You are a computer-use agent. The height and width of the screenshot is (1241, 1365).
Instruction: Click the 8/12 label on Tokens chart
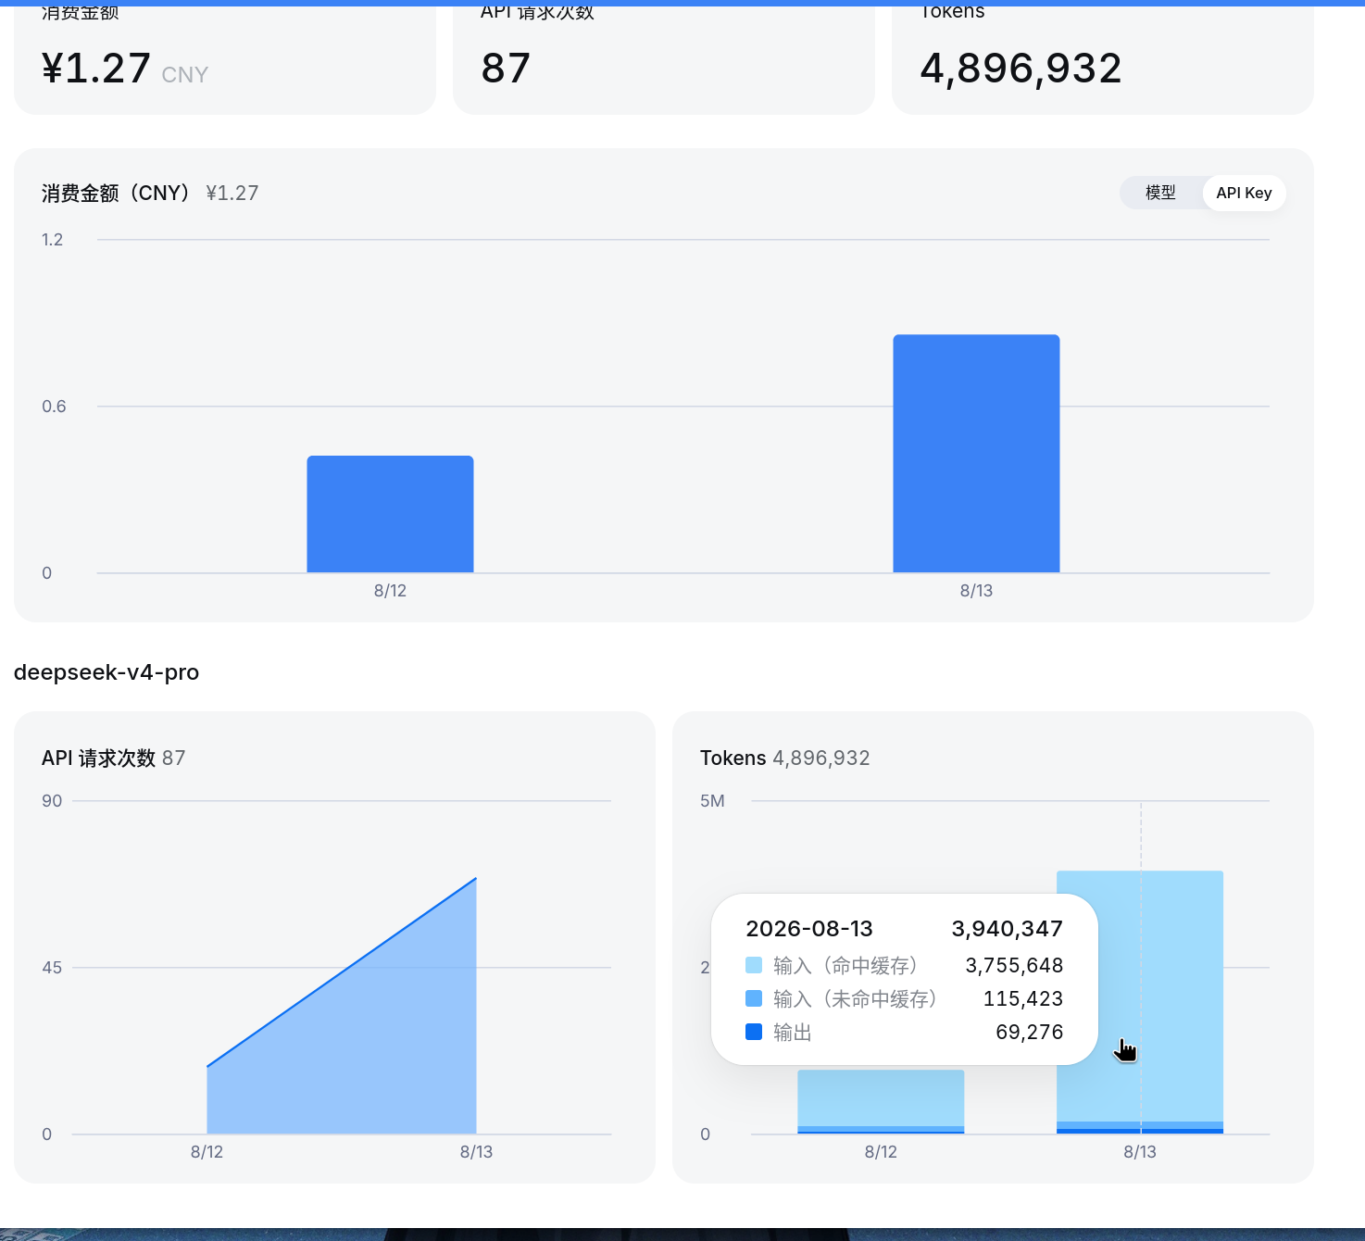(x=881, y=1152)
